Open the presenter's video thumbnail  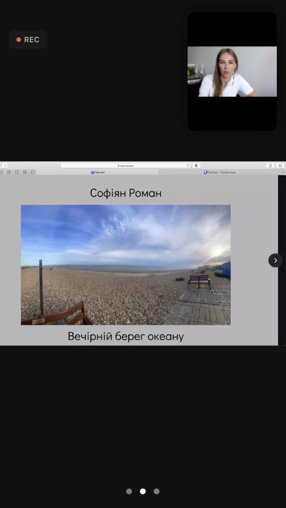click(x=232, y=71)
